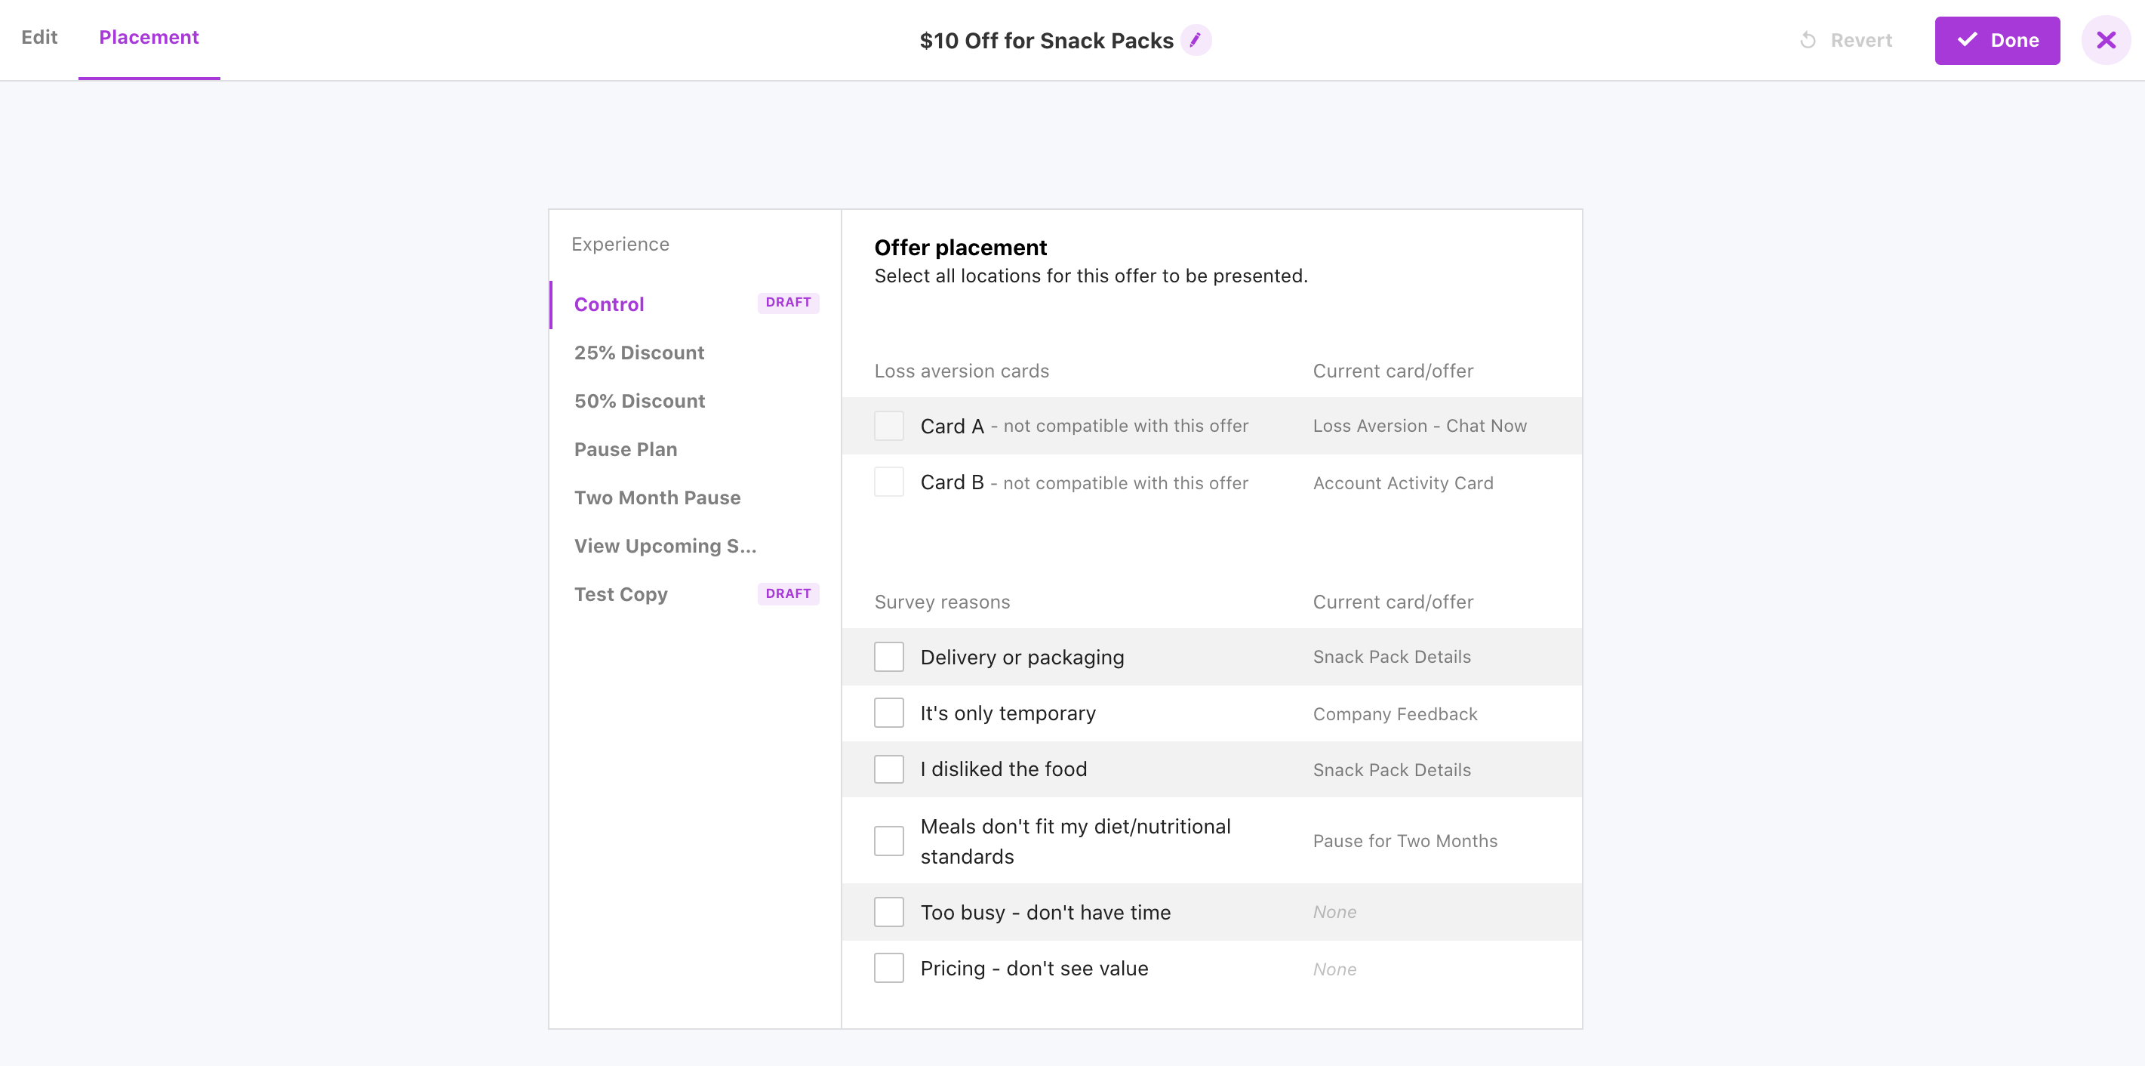Screen dimensions: 2145x1066
Task: Click the pencil icon to rename offer
Action: click(x=1196, y=40)
